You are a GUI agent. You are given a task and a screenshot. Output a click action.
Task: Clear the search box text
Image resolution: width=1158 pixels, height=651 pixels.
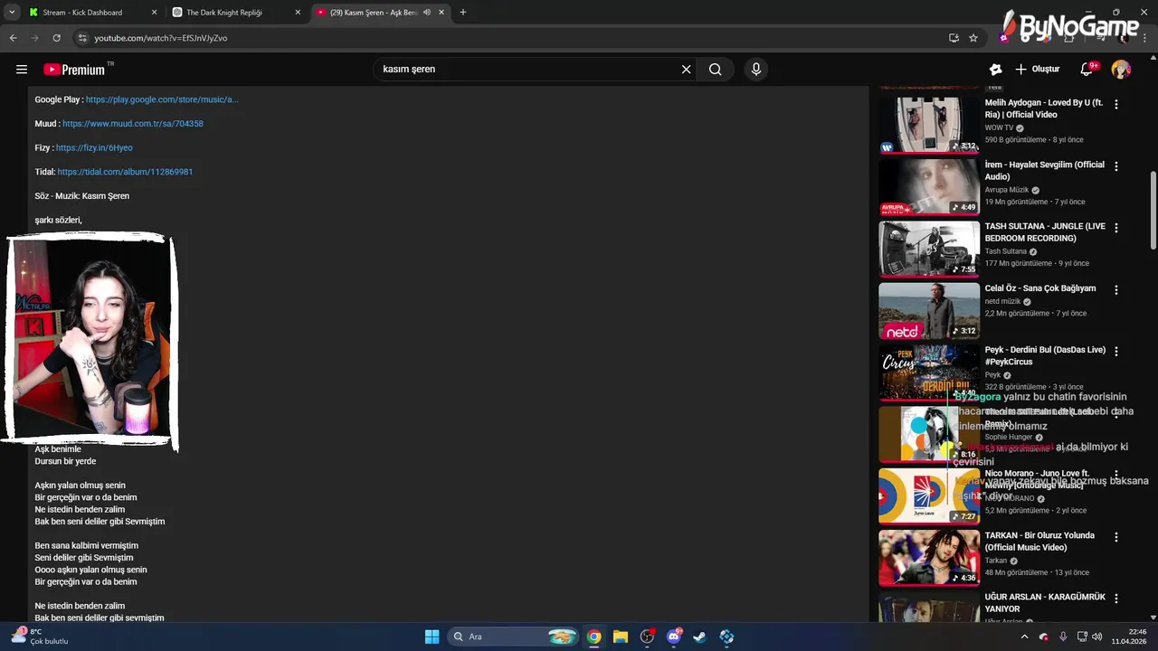click(686, 70)
